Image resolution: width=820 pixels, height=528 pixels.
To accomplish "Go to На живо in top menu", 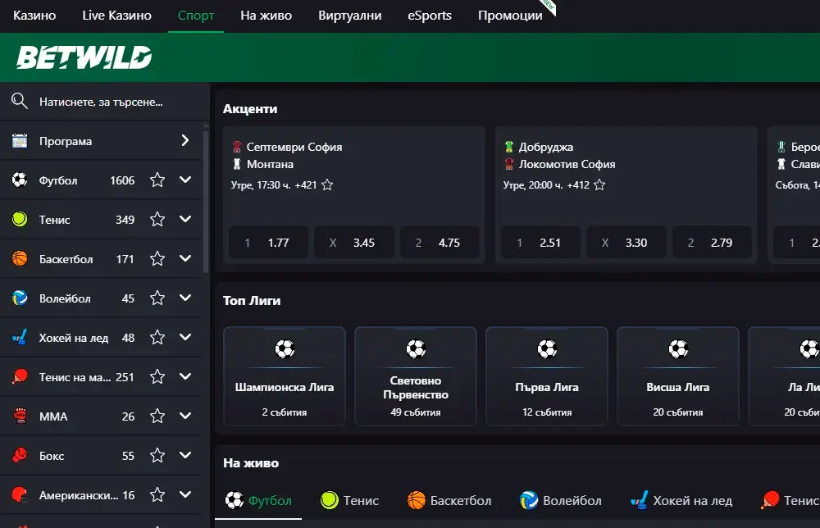I will 266,15.
